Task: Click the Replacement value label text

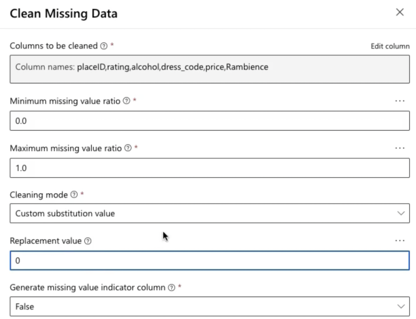Action: (x=45, y=241)
